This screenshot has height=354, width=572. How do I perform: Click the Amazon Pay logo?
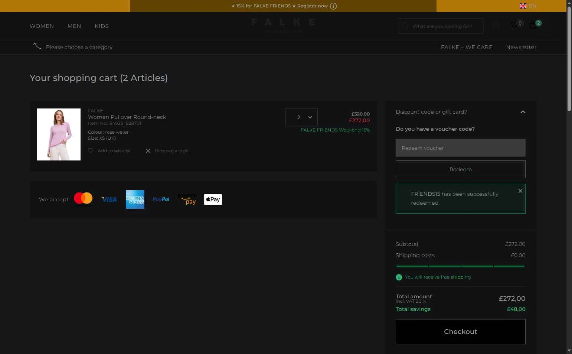click(187, 199)
